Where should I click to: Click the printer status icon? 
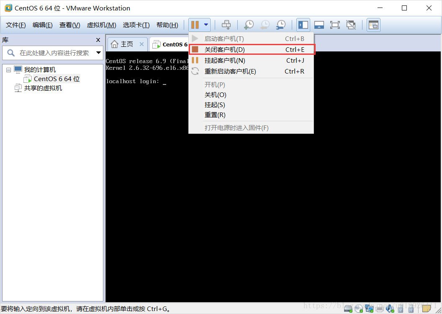pyautogui.click(x=379, y=309)
